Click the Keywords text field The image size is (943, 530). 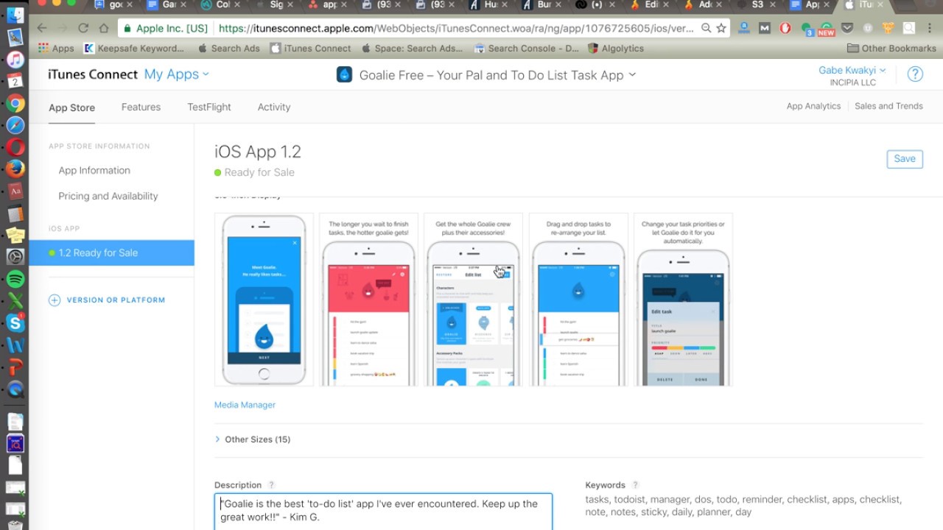click(x=744, y=506)
